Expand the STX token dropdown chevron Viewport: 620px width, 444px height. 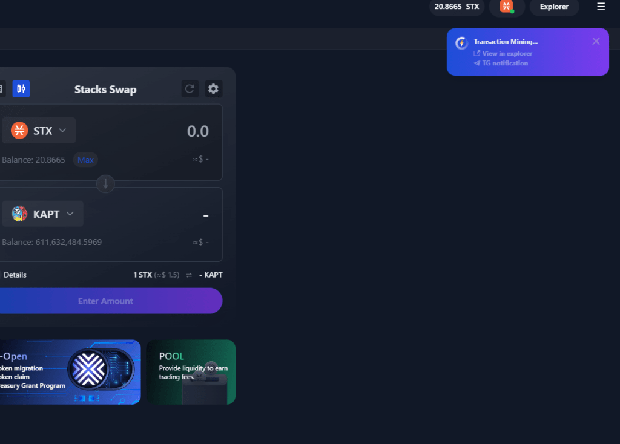tap(62, 131)
